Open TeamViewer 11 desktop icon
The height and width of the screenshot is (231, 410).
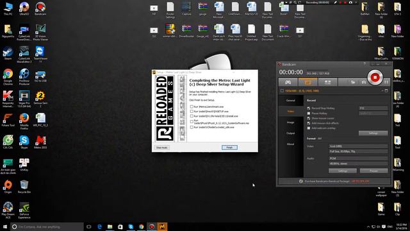(40, 55)
